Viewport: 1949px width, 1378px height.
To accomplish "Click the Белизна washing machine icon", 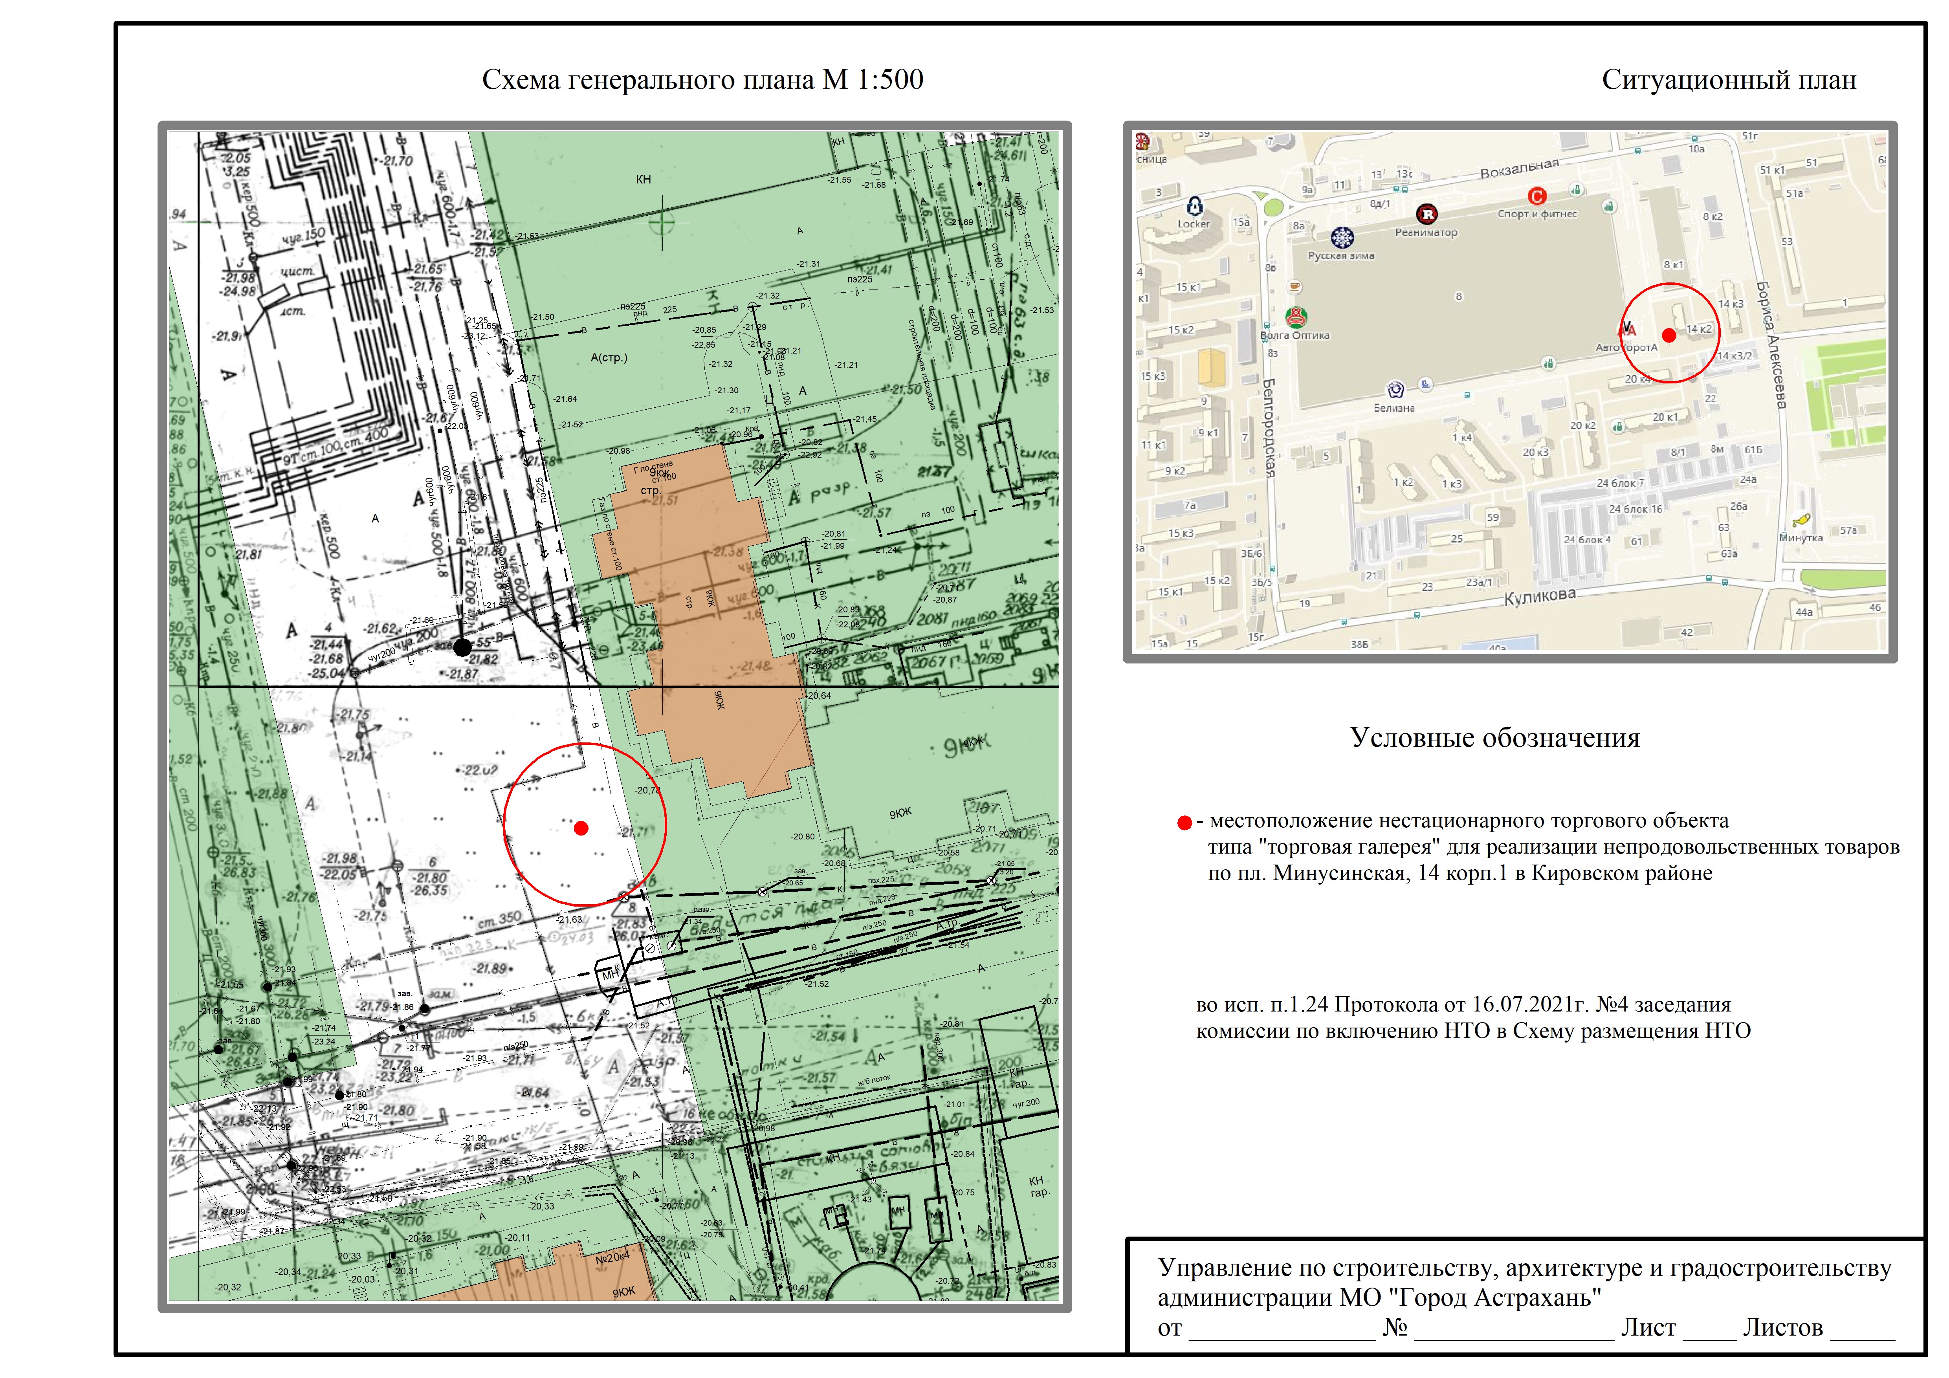I will [1395, 390].
